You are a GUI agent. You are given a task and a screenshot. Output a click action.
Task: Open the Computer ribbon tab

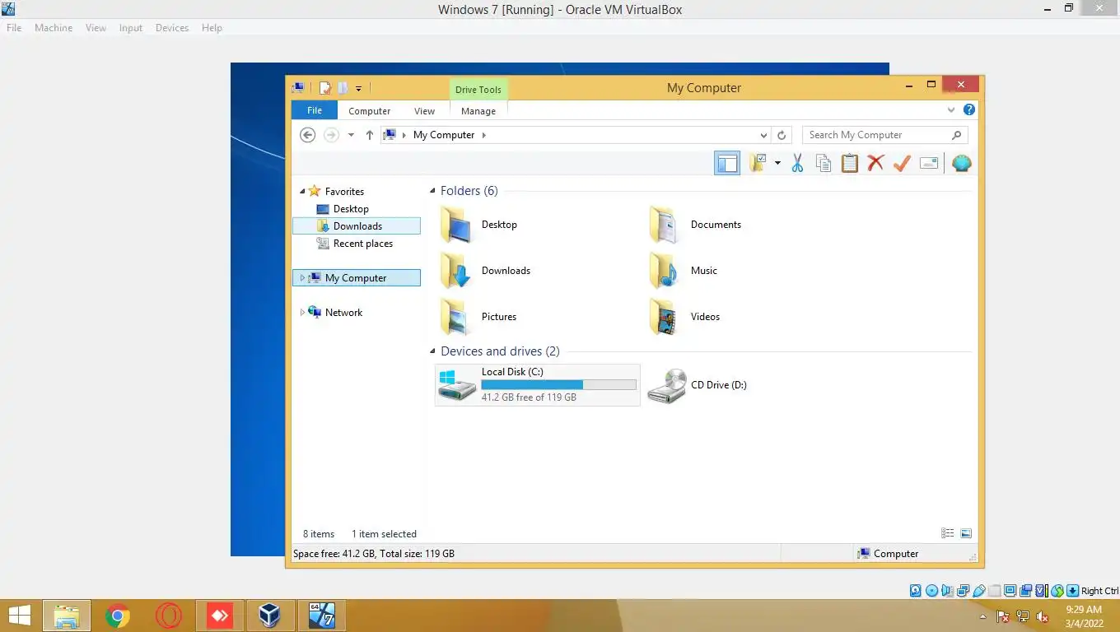tap(369, 111)
